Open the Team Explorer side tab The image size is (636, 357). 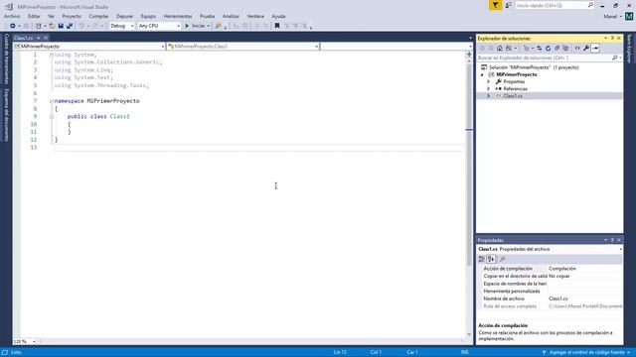(629, 49)
